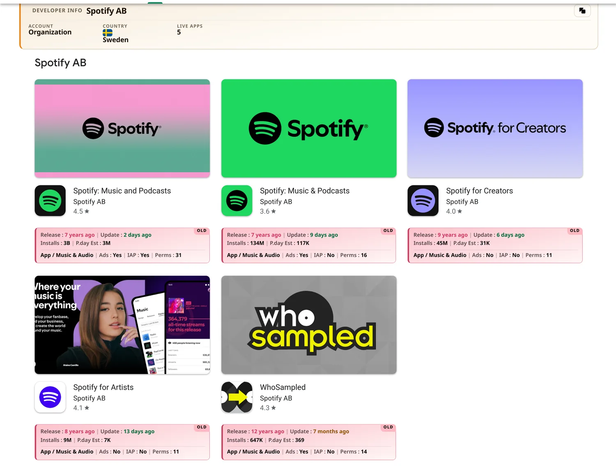Open the WhoSampled banner image

tap(309, 325)
